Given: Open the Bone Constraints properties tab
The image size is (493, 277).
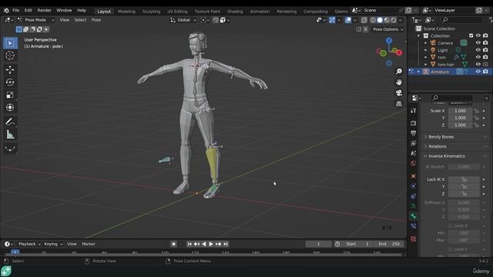Looking at the screenshot, I should [x=414, y=226].
